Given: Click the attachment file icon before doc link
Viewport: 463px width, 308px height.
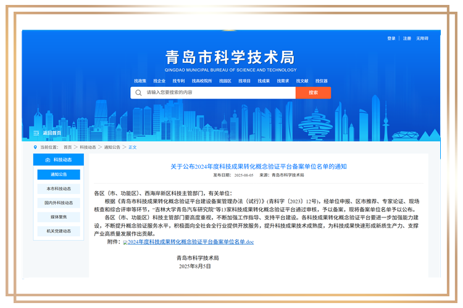Looking at the screenshot, I should click(125, 242).
